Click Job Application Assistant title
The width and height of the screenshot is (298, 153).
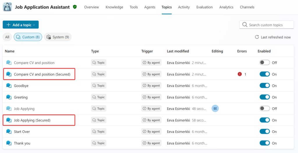[42, 7]
